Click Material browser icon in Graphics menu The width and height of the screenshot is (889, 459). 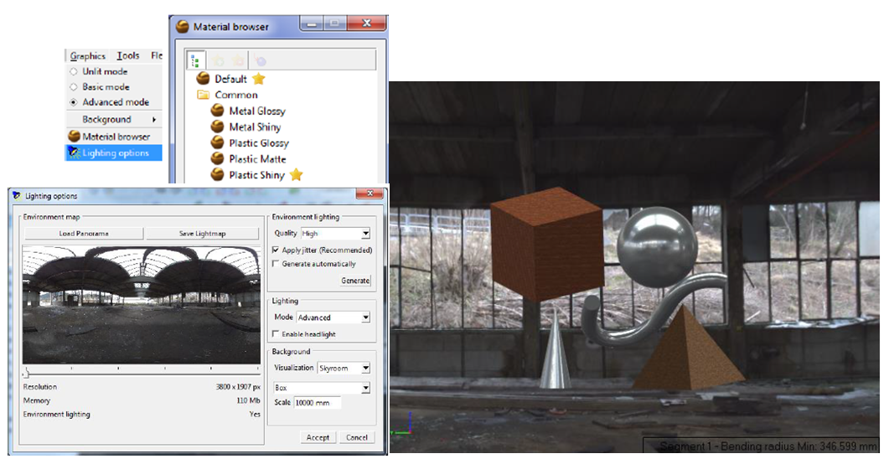[74, 136]
